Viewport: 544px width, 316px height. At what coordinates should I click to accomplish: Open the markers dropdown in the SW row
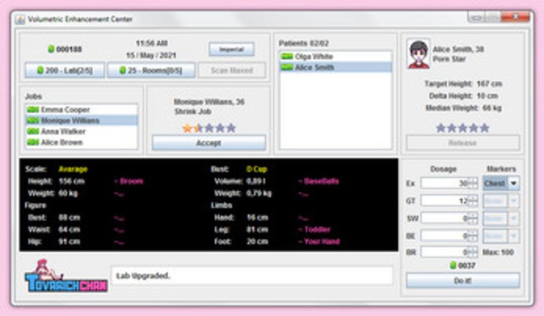(501, 218)
